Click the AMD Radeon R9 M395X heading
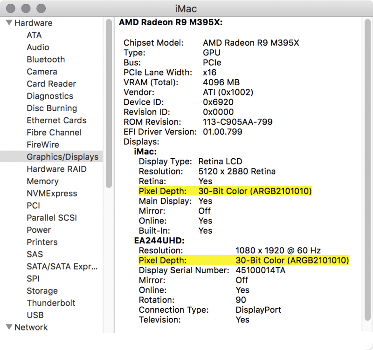The width and height of the screenshot is (373, 350). [171, 22]
